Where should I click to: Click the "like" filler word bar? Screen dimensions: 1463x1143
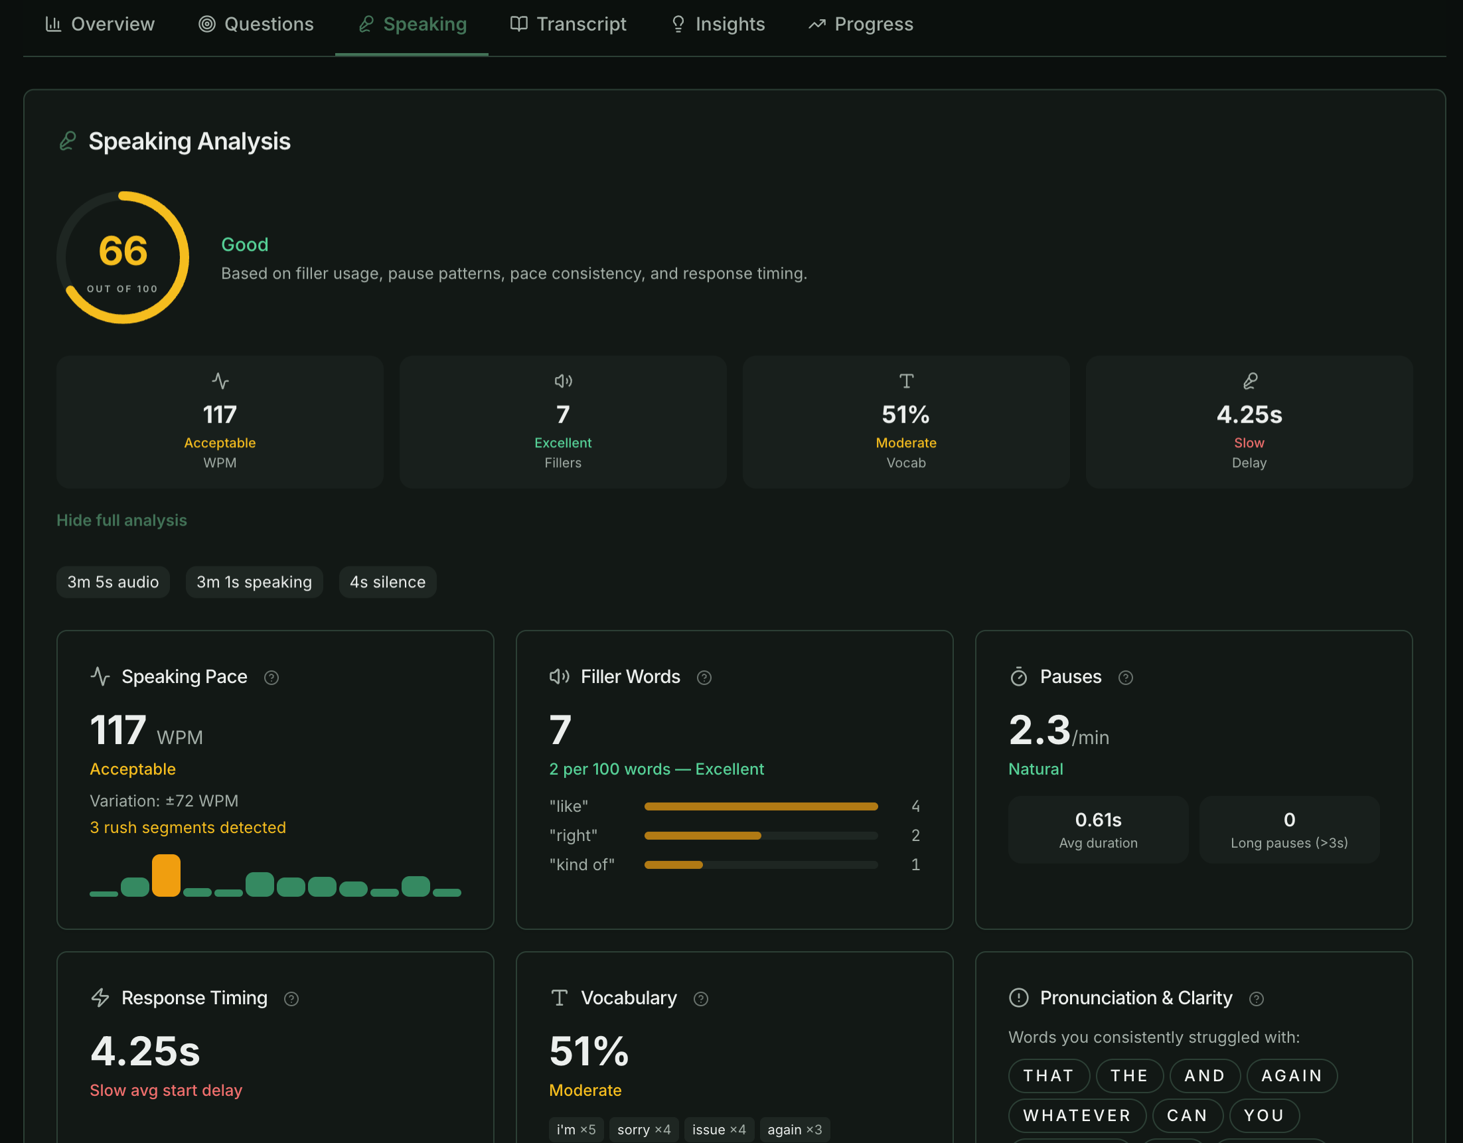[x=761, y=806]
